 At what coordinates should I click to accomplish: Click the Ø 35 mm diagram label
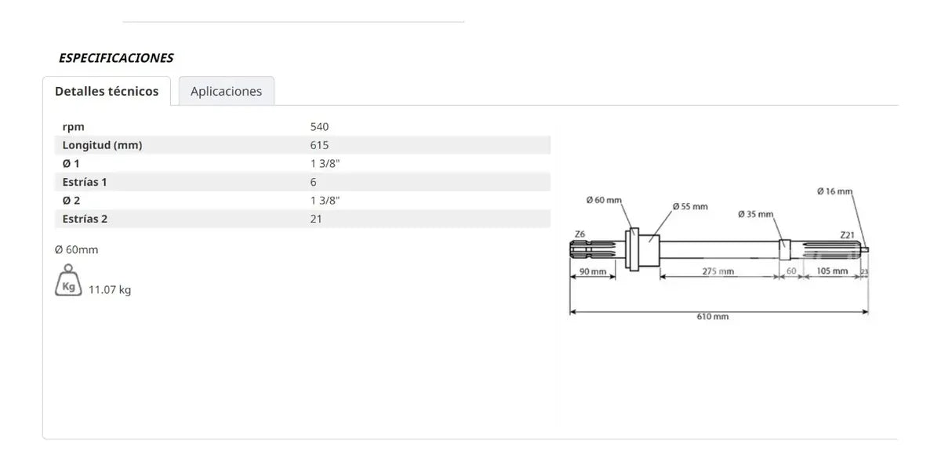click(756, 214)
